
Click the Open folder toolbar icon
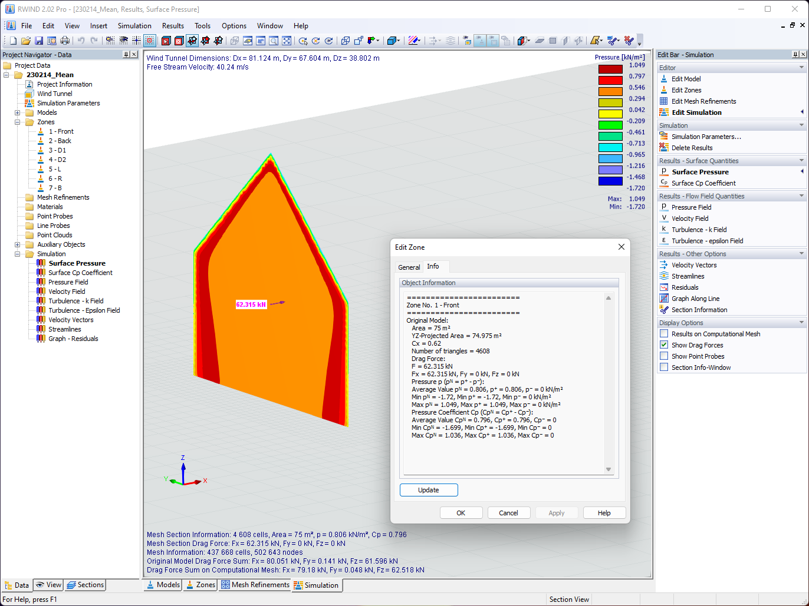(x=26, y=41)
